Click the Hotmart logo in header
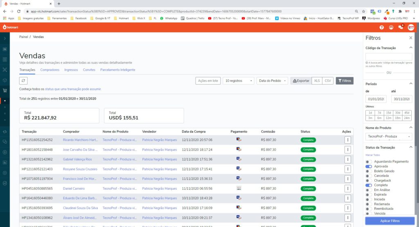 tap(10, 27)
